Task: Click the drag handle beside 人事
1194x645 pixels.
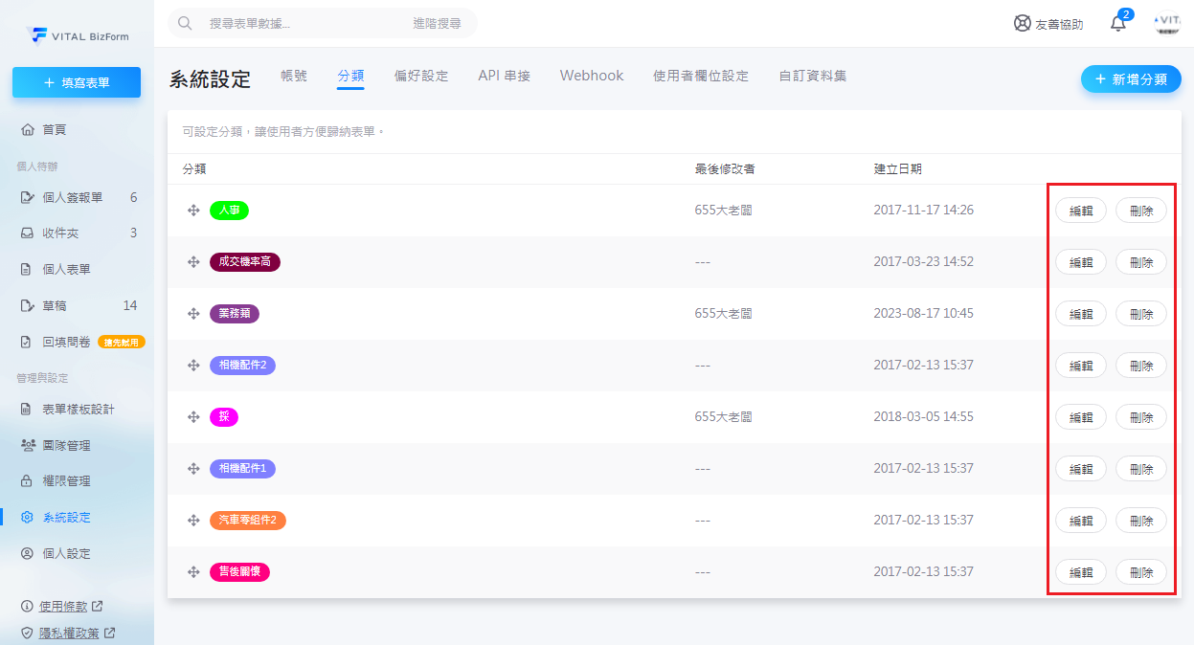Action: tap(193, 211)
